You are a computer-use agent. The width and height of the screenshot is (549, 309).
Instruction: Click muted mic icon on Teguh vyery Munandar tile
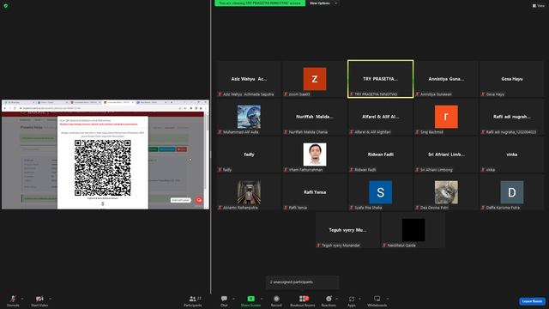[x=318, y=245]
